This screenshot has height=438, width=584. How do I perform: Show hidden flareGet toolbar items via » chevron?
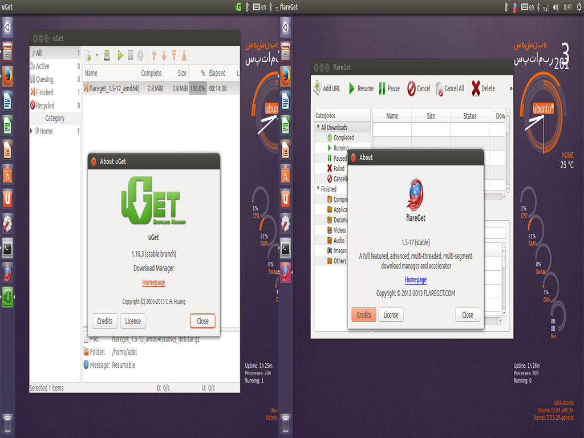pos(510,88)
